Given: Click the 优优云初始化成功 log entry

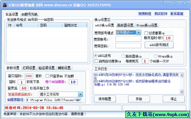Looking at the screenshot, I should tap(136, 76).
